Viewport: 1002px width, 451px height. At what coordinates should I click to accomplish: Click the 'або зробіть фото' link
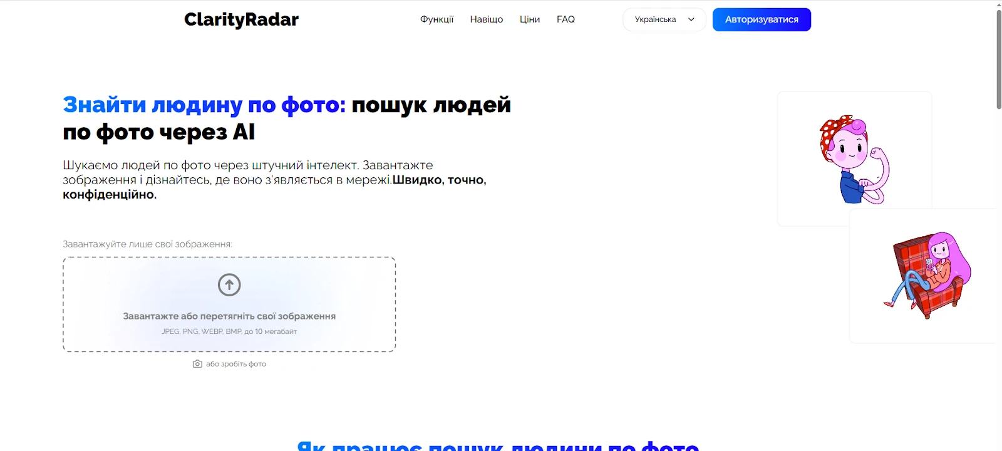236,364
